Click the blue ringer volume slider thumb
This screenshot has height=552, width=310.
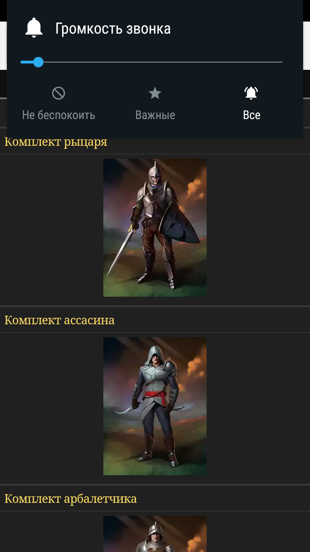[x=38, y=62]
